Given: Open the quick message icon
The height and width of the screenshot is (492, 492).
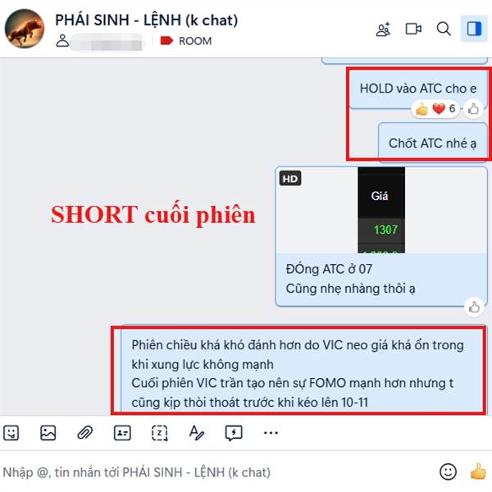Looking at the screenshot, I should [234, 433].
